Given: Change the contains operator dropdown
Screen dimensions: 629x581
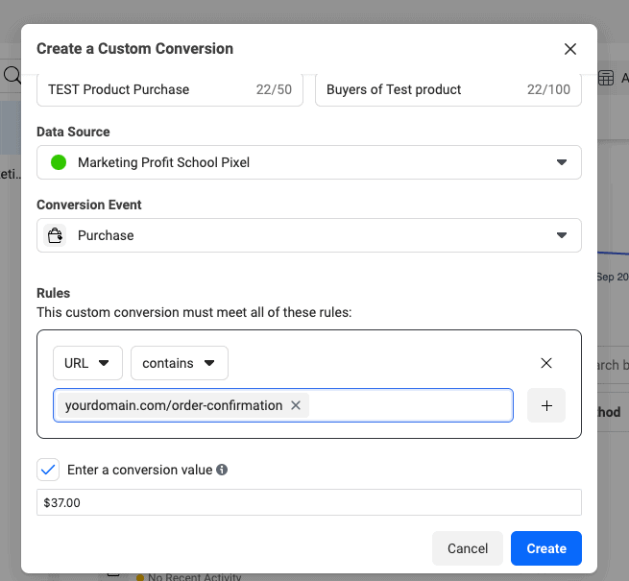Looking at the screenshot, I should (x=179, y=363).
